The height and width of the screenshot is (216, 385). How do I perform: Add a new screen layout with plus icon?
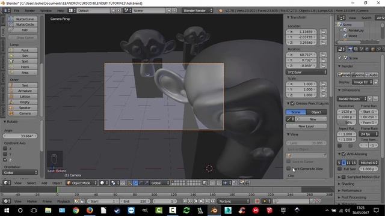[x=113, y=11]
